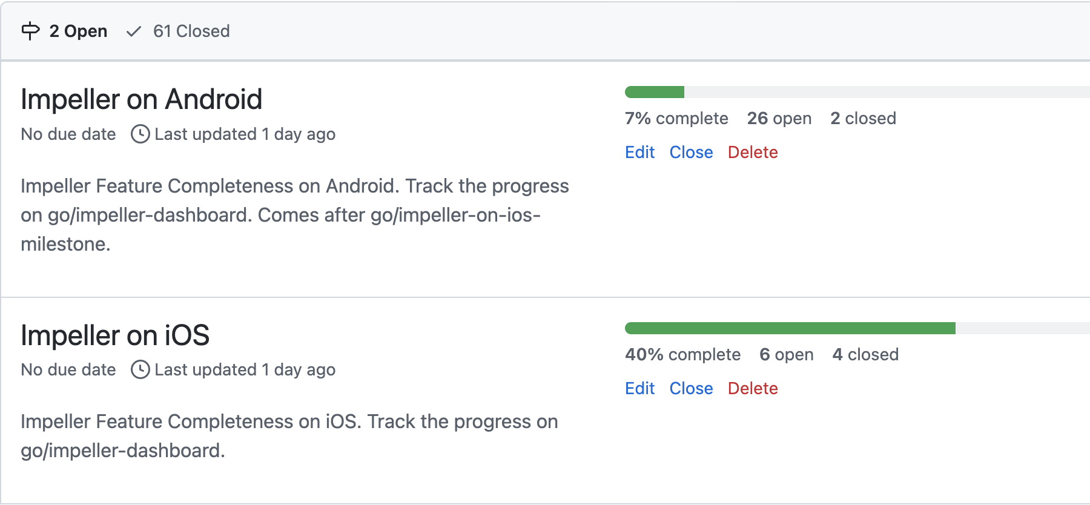Close the Impeller on iOS milestone
Screen dimensions: 1090x505
coord(691,388)
